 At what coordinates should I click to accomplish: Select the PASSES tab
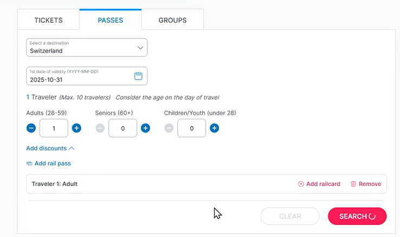(x=111, y=20)
